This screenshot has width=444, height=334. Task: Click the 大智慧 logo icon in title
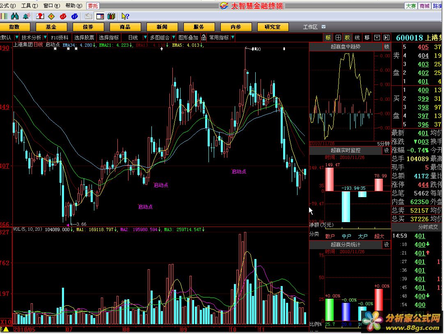coord(224,6)
